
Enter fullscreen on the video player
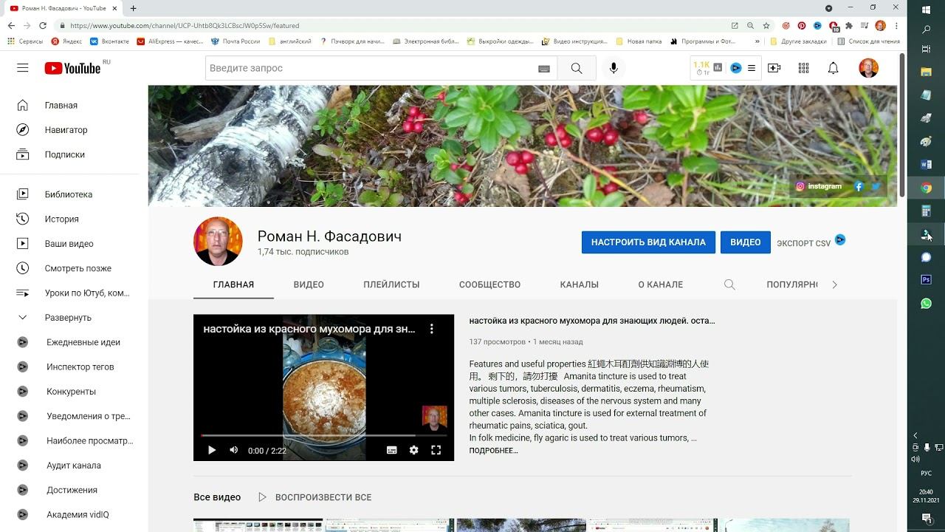point(436,450)
